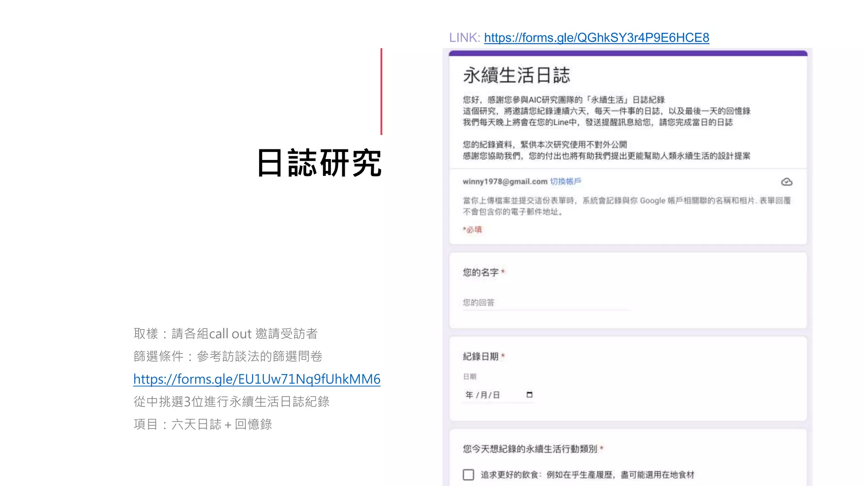Click the 紀錄日期 question label

pos(481,356)
